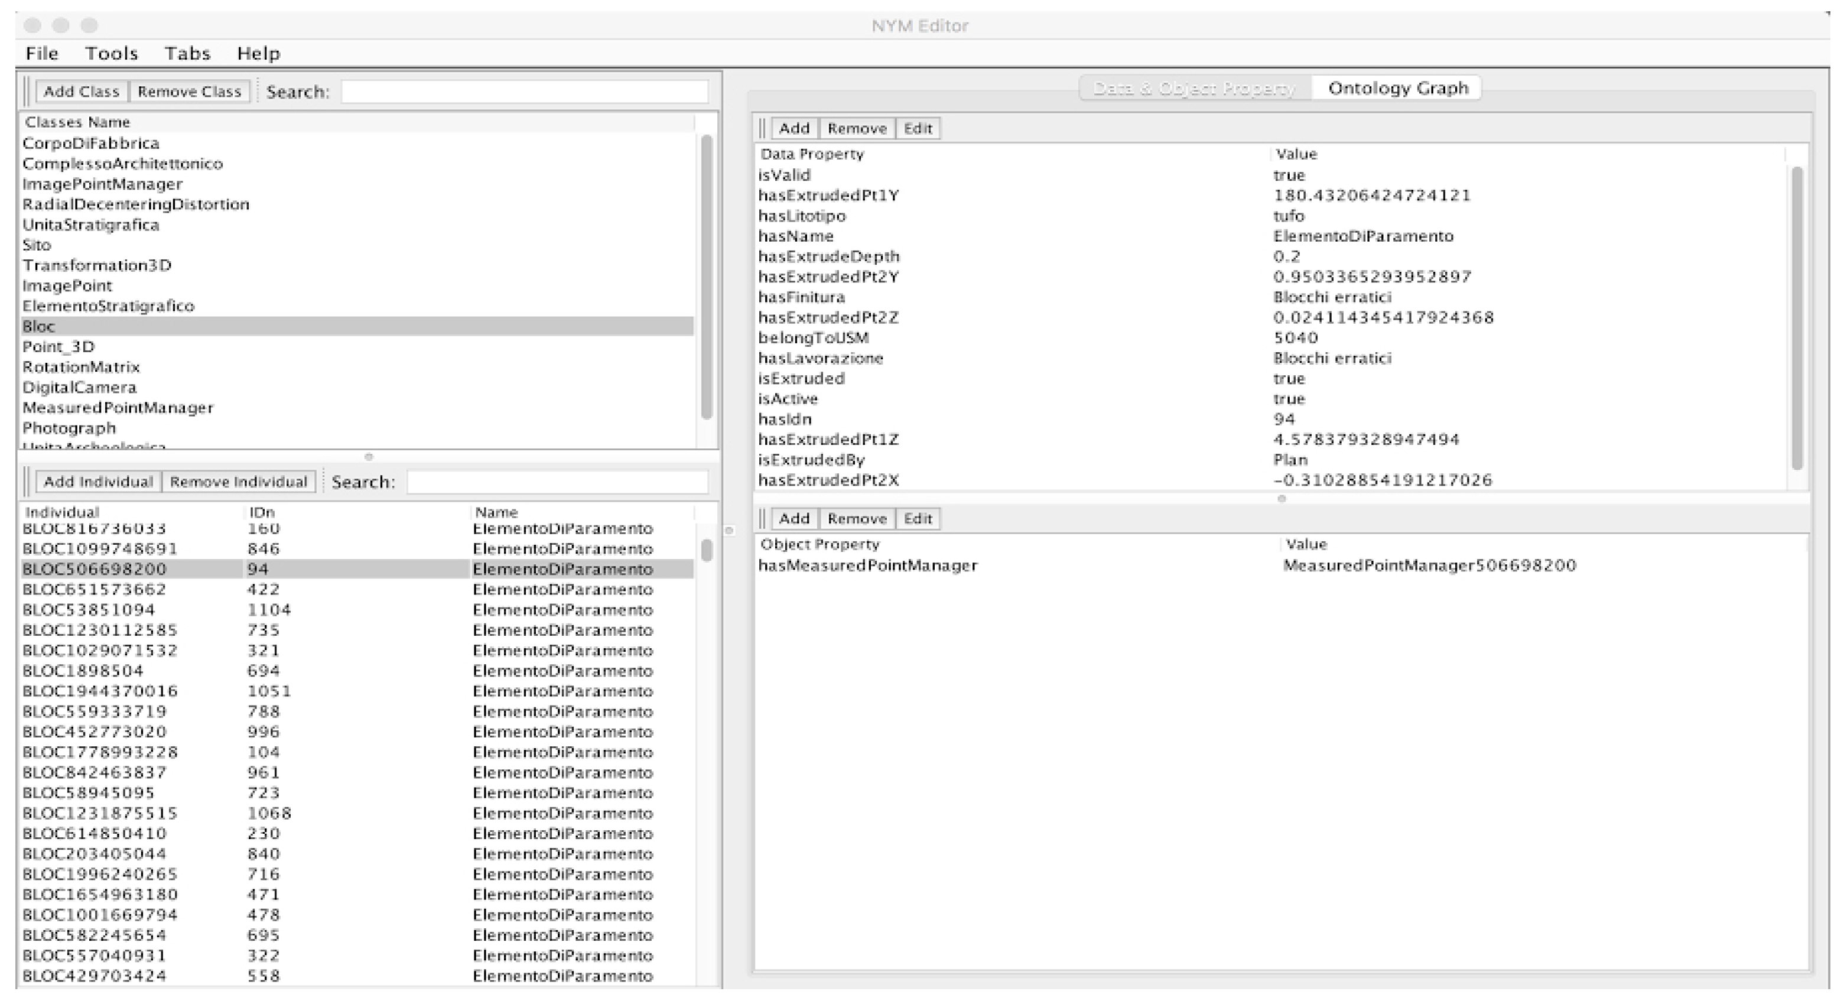Open the File menu
1844x1001 pixels.
pos(41,54)
